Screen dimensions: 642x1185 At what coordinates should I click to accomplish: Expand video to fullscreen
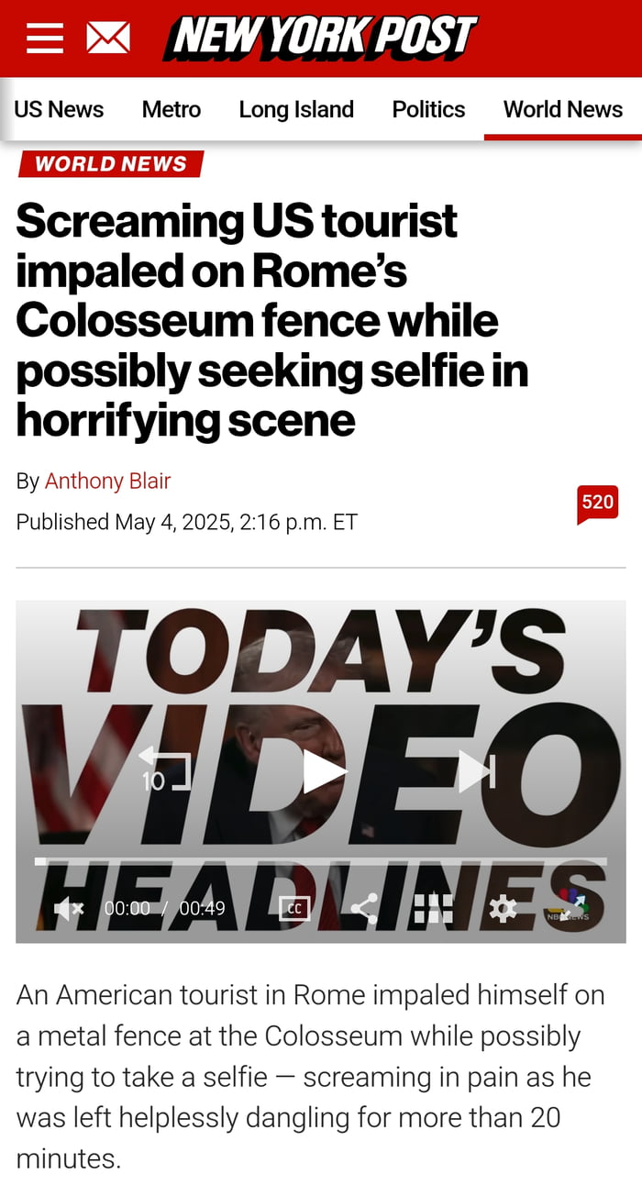coord(572,908)
